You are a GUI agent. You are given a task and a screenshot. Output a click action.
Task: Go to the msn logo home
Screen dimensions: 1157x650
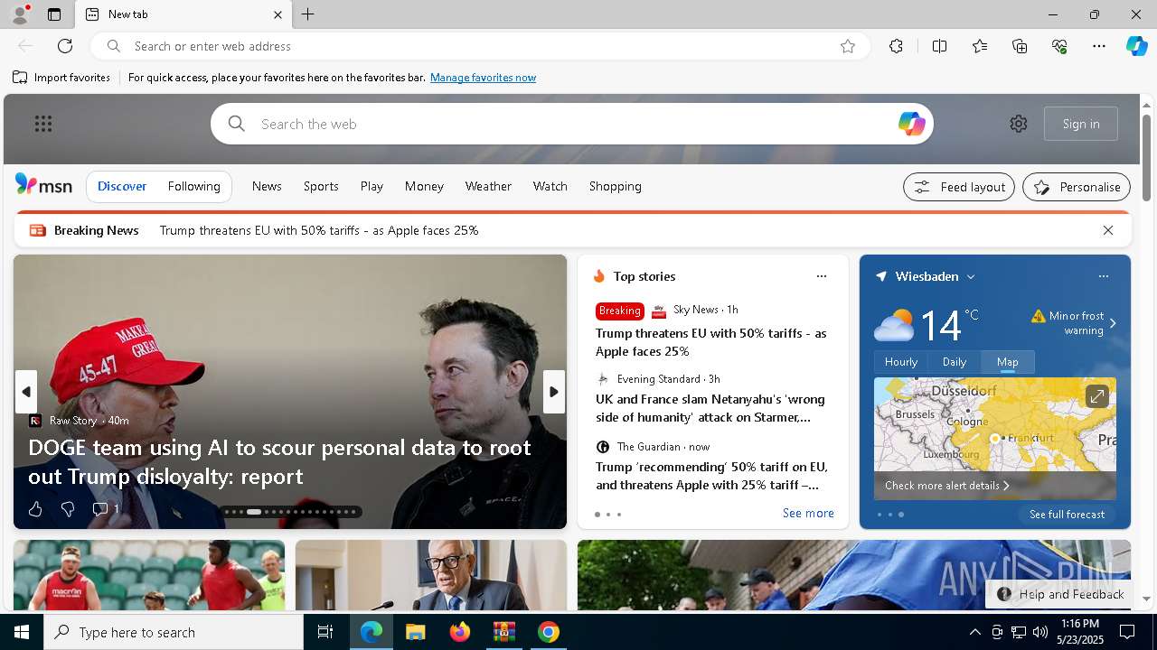point(43,185)
